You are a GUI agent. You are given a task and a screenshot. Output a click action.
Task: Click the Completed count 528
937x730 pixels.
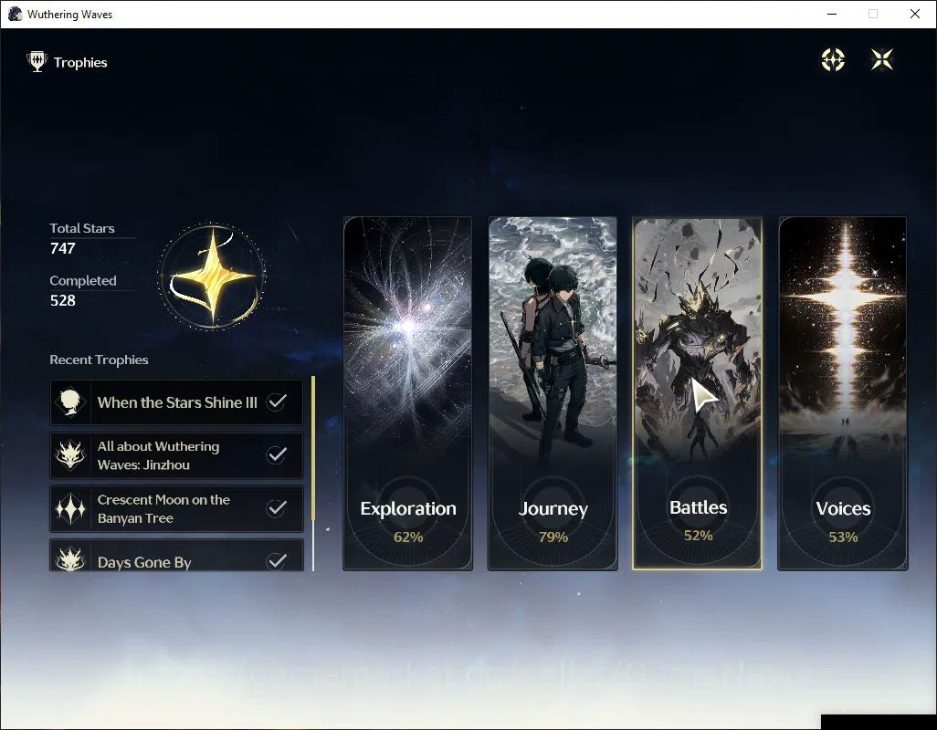coord(63,300)
